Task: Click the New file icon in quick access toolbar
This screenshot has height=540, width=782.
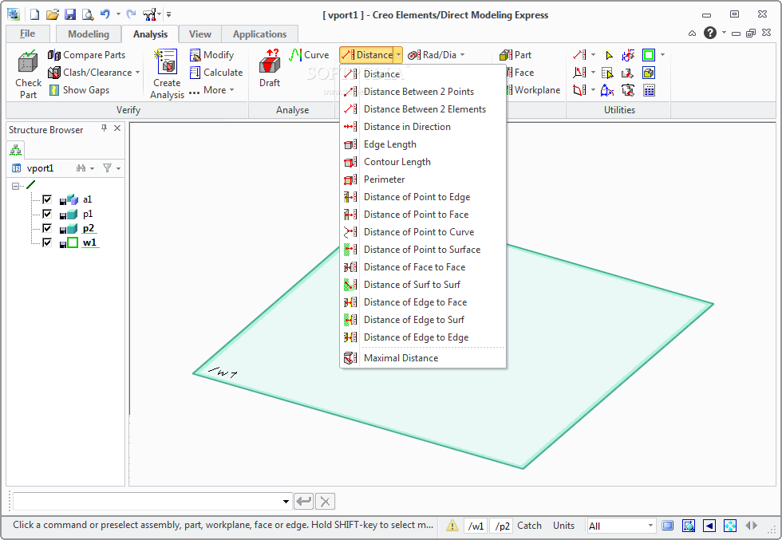Action: (x=34, y=14)
